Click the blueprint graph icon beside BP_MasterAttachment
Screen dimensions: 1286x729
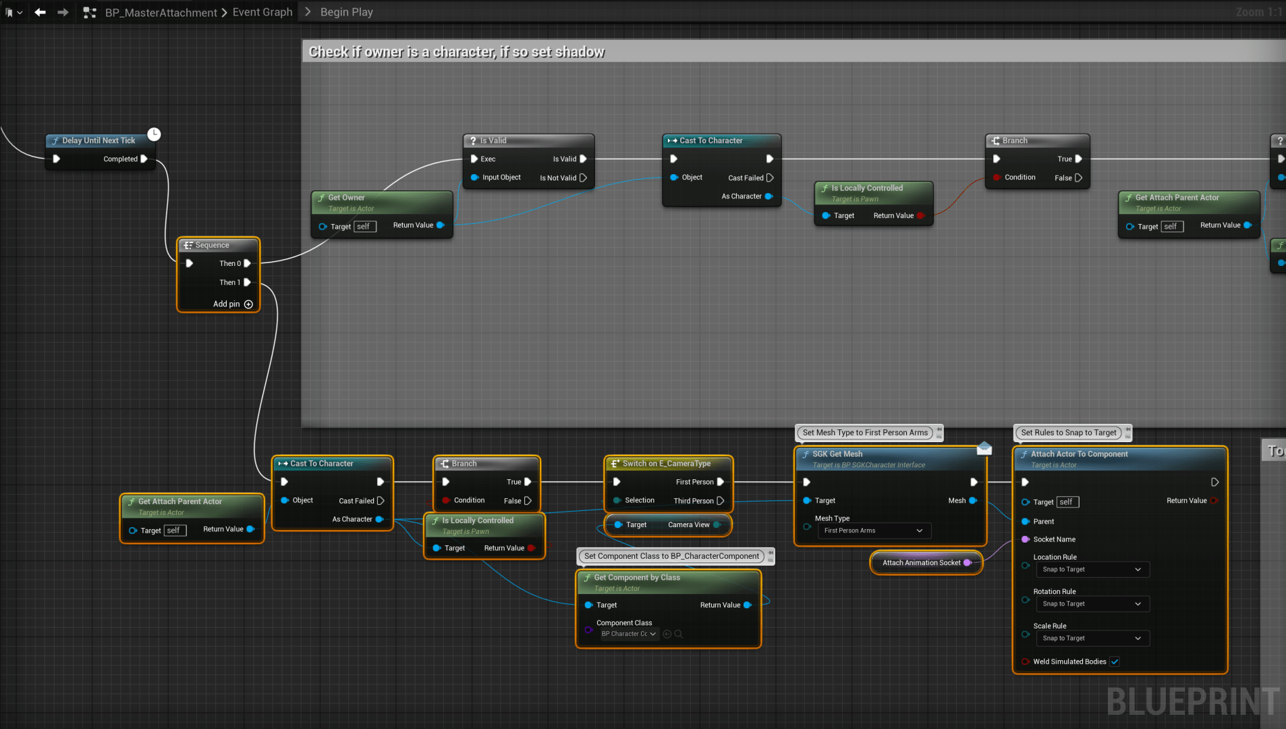coord(90,12)
